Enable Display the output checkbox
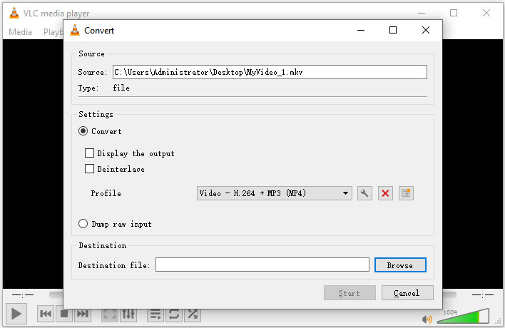The width and height of the screenshot is (505, 328). tap(89, 153)
